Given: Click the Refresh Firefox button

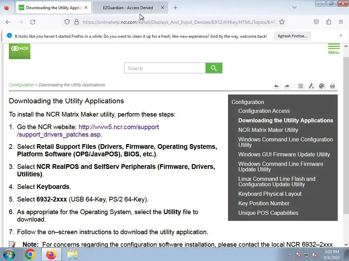Looking at the screenshot, I should (x=292, y=36).
